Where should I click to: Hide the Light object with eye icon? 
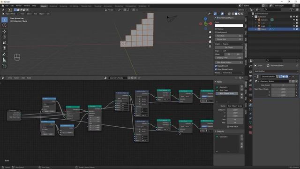click(x=294, y=26)
